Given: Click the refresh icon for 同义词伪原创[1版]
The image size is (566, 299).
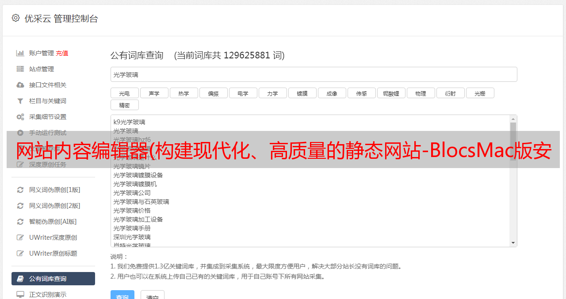Looking at the screenshot, I should point(20,190).
